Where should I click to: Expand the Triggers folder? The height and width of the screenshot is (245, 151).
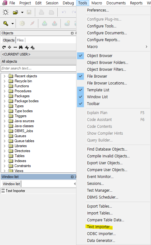(5, 116)
